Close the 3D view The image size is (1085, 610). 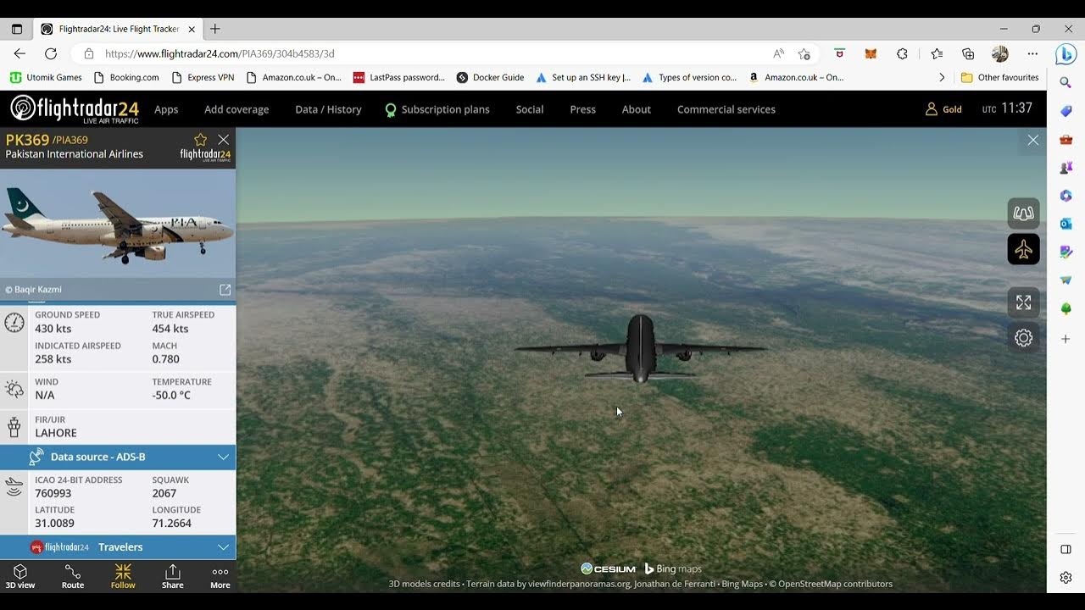[1032, 141]
